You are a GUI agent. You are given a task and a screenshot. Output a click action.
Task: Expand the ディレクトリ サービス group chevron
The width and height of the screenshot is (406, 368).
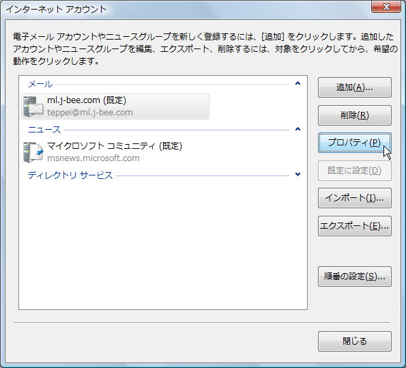[x=298, y=174]
